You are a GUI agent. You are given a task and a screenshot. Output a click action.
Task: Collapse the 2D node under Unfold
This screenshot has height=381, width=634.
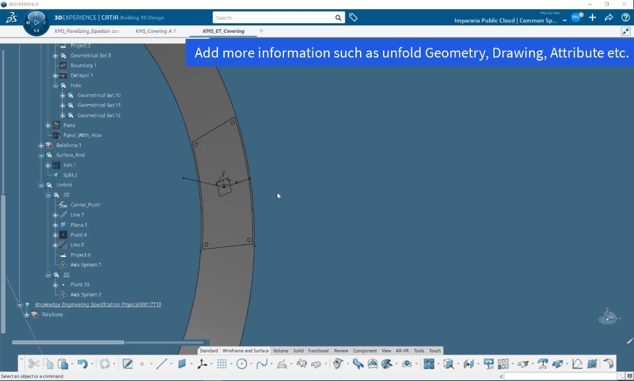48,275
